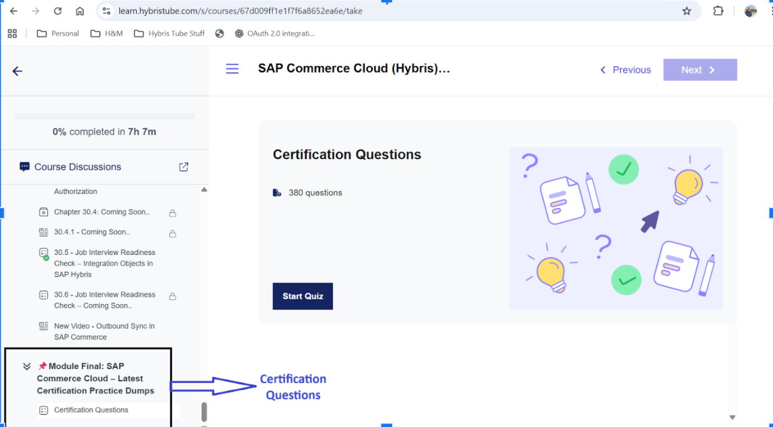
Task: Open the Course Discussions external link icon
Action: (183, 166)
